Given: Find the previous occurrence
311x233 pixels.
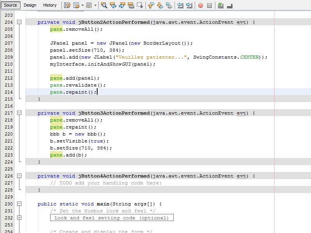Looking at the screenshot, I should 113,5.
